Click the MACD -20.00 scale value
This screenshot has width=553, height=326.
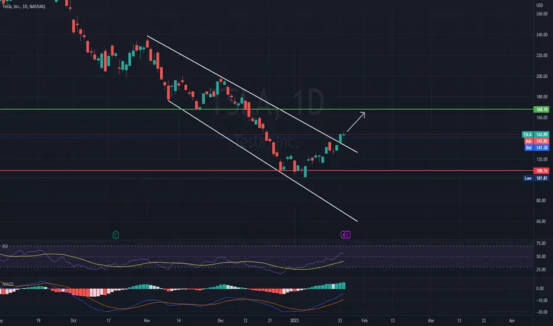tap(541, 312)
